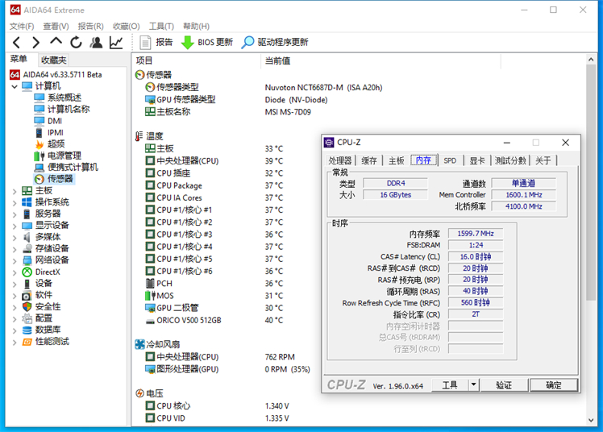Image resolution: width=603 pixels, height=432 pixels.
Task: Select the 超频 flame icon item
Action: point(40,144)
